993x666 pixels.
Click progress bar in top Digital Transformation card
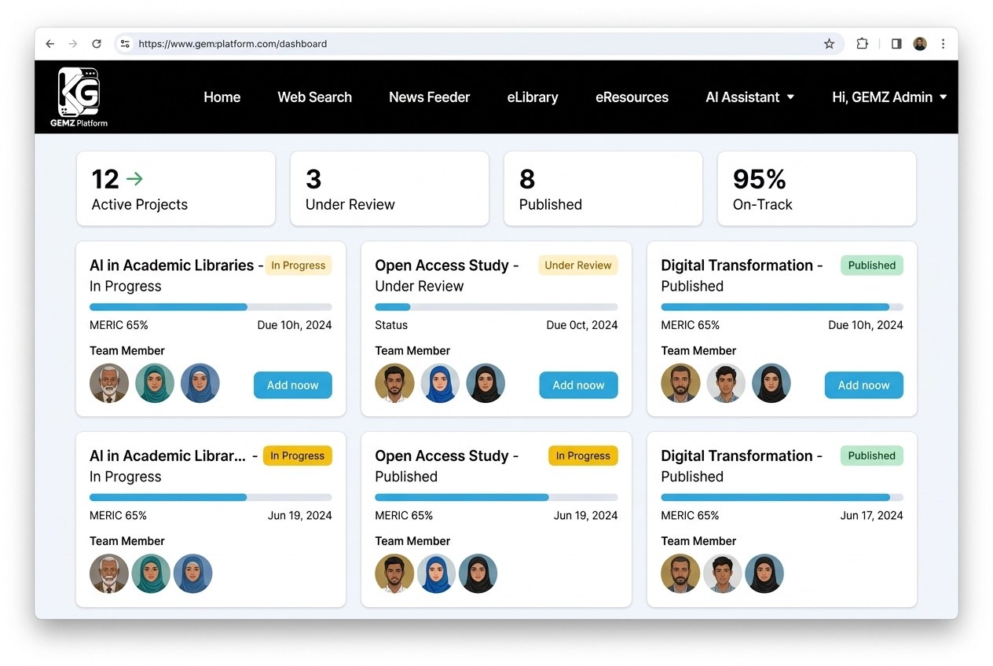(x=782, y=307)
